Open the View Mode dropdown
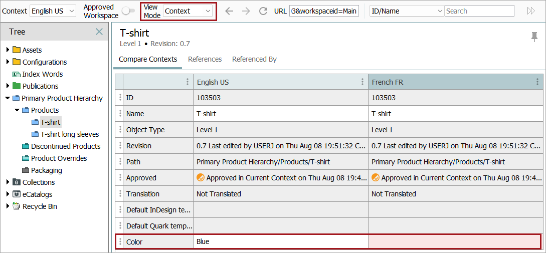546x253 pixels. click(188, 11)
